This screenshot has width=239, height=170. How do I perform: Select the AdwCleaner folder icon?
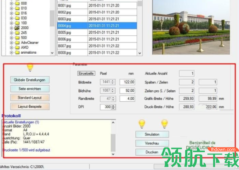(x=17, y=42)
